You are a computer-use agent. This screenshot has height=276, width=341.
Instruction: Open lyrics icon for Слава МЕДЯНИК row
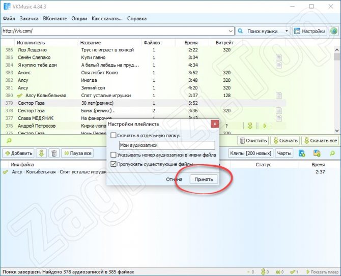pyautogui.click(x=278, y=118)
